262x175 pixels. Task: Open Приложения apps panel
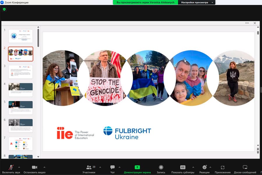click(x=223, y=169)
